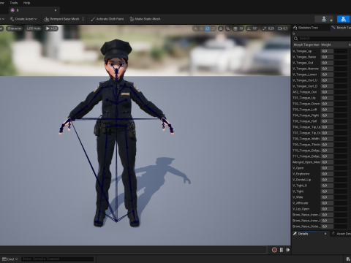
Task: Select the T03_Tongue_Left morph target
Action: click(x=305, y=110)
